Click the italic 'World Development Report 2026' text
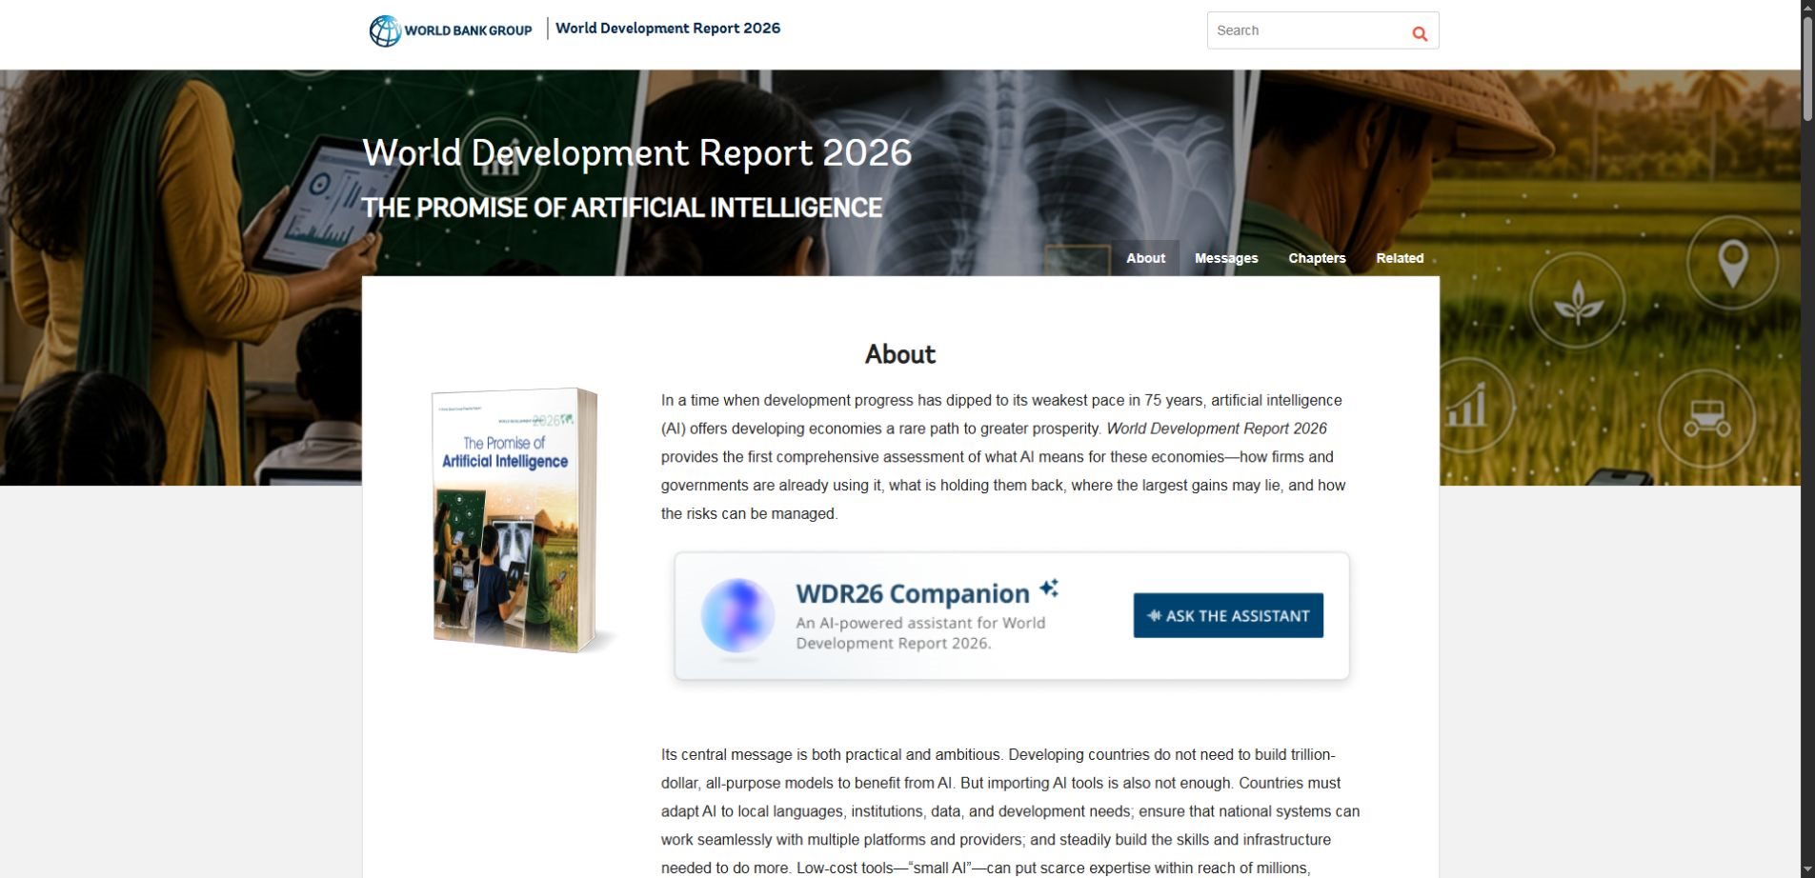1815x878 pixels. click(1217, 429)
